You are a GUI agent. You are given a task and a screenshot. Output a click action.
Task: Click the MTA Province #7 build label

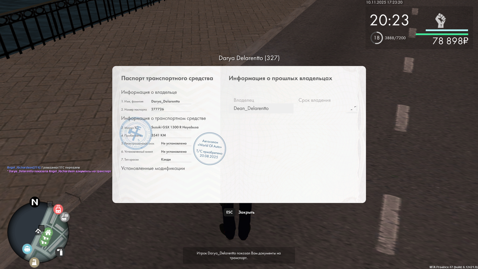(453, 267)
